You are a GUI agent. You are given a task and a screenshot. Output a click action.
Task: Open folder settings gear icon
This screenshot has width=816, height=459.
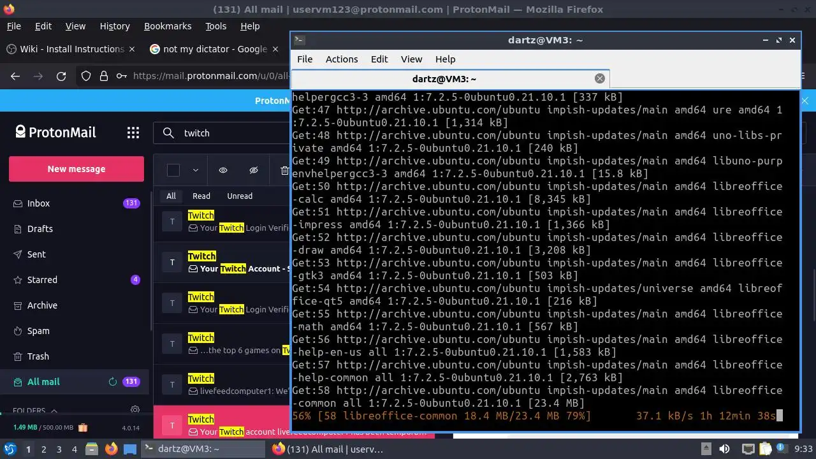[x=135, y=410]
